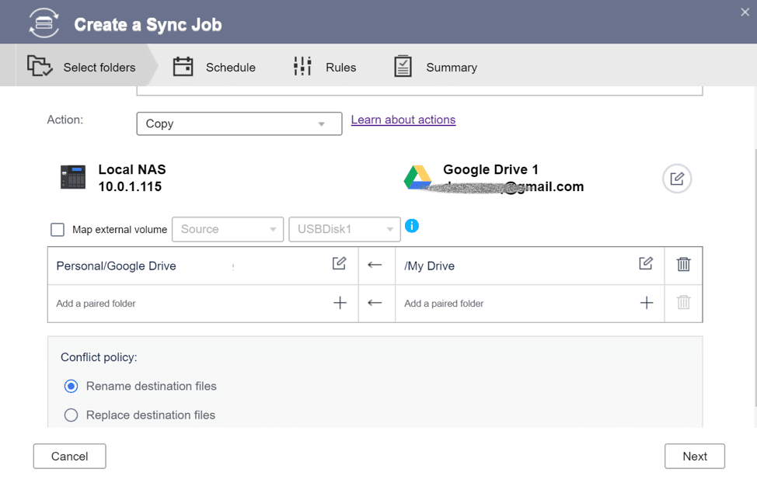This screenshot has width=757, height=483.
Task: Edit the /My Drive remote folder path
Action: [646, 263]
